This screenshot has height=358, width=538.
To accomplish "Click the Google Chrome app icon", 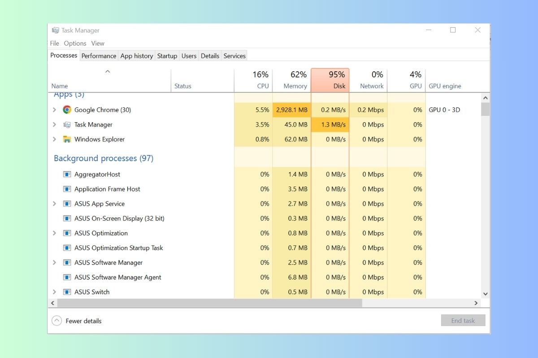I will 67,110.
